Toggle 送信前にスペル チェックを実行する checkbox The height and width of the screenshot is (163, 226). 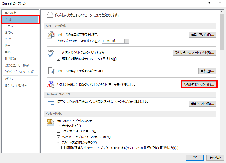59,52
